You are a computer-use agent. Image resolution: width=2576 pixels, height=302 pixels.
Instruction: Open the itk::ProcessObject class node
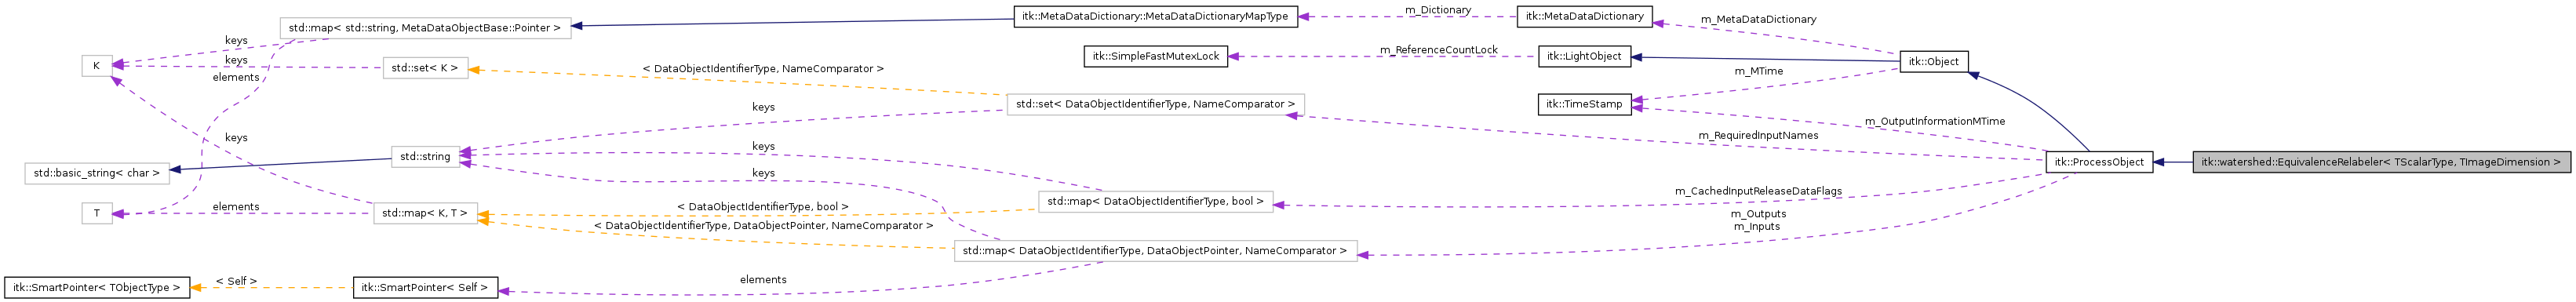[x=2098, y=162]
